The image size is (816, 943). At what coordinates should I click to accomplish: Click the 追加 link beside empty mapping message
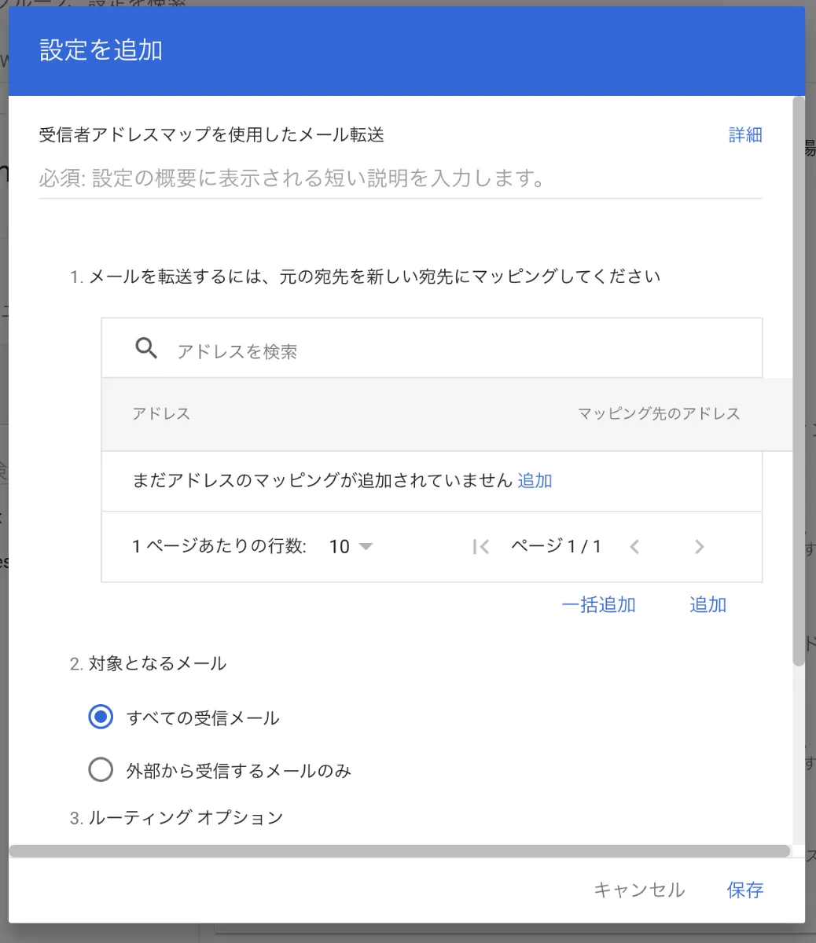click(535, 480)
